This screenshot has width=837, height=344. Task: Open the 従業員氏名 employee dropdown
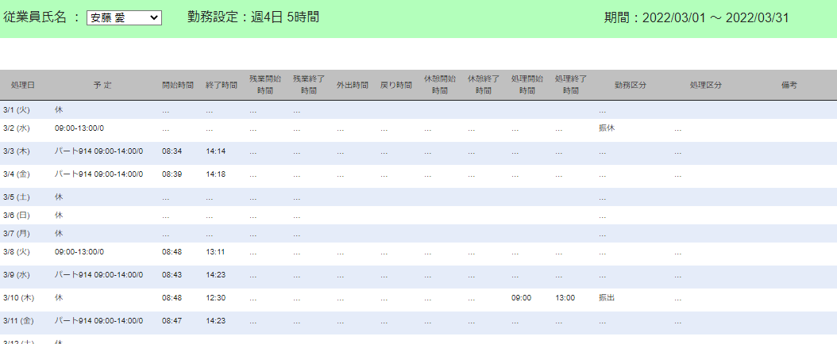tap(124, 18)
